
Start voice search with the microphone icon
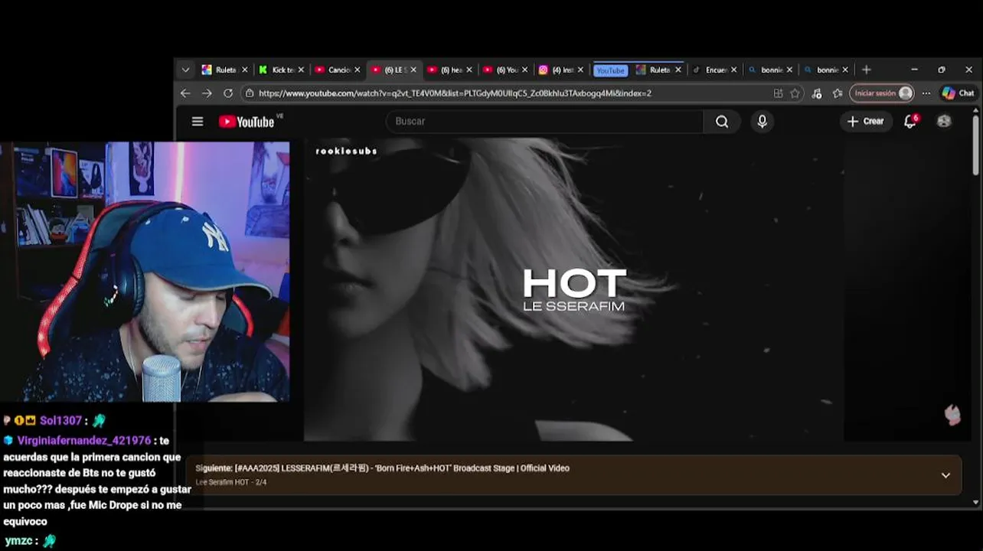762,122
